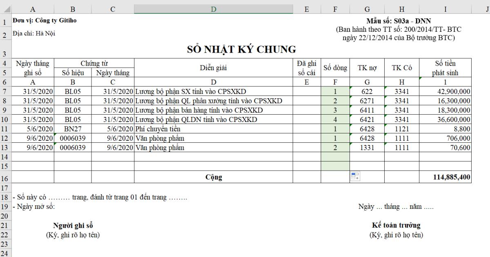
Task: Select column F header
Action: 336,8
